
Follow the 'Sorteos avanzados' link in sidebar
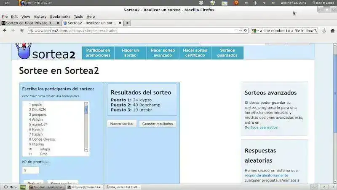[261, 128]
